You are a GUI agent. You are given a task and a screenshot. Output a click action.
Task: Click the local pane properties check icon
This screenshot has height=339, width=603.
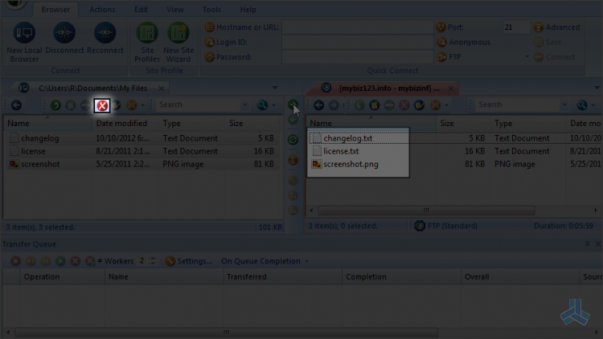117,105
